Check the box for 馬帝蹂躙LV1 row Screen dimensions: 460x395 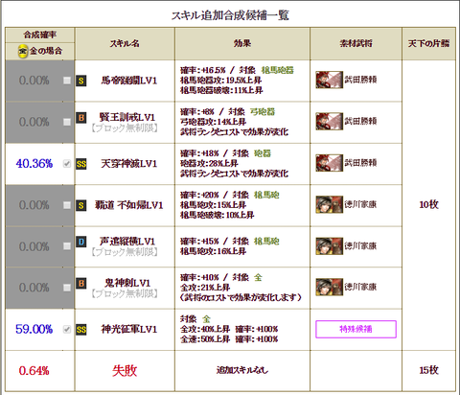click(x=67, y=81)
